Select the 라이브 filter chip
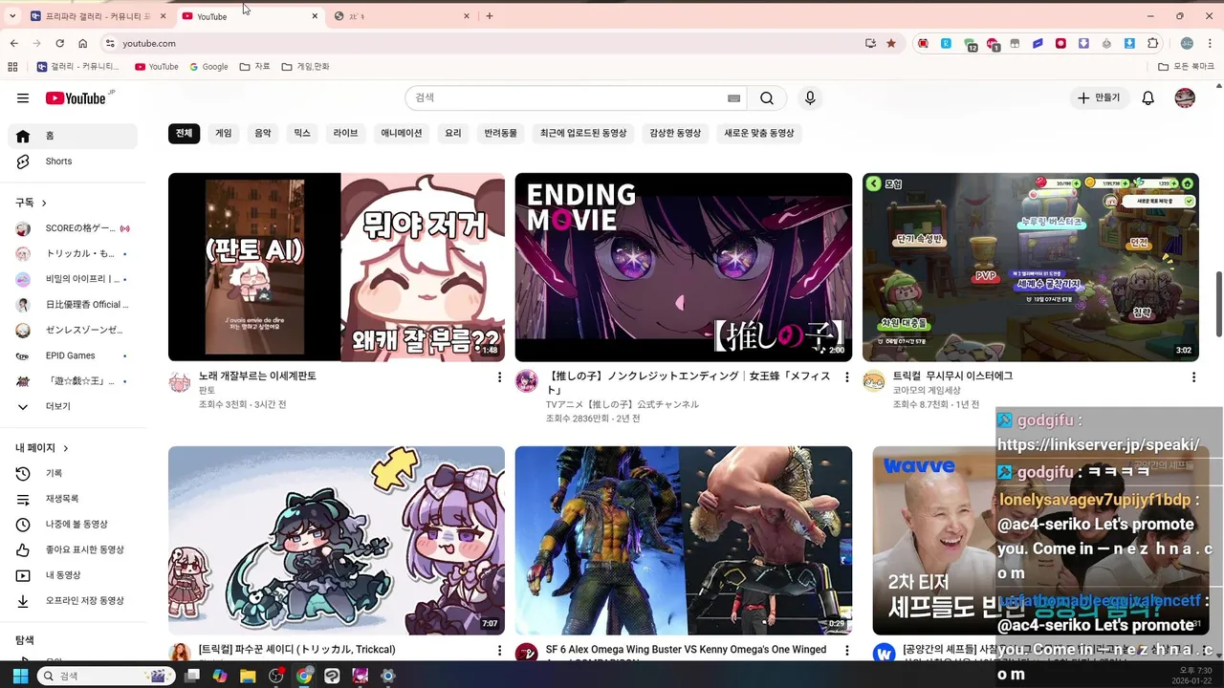This screenshot has width=1224, height=688. click(345, 134)
